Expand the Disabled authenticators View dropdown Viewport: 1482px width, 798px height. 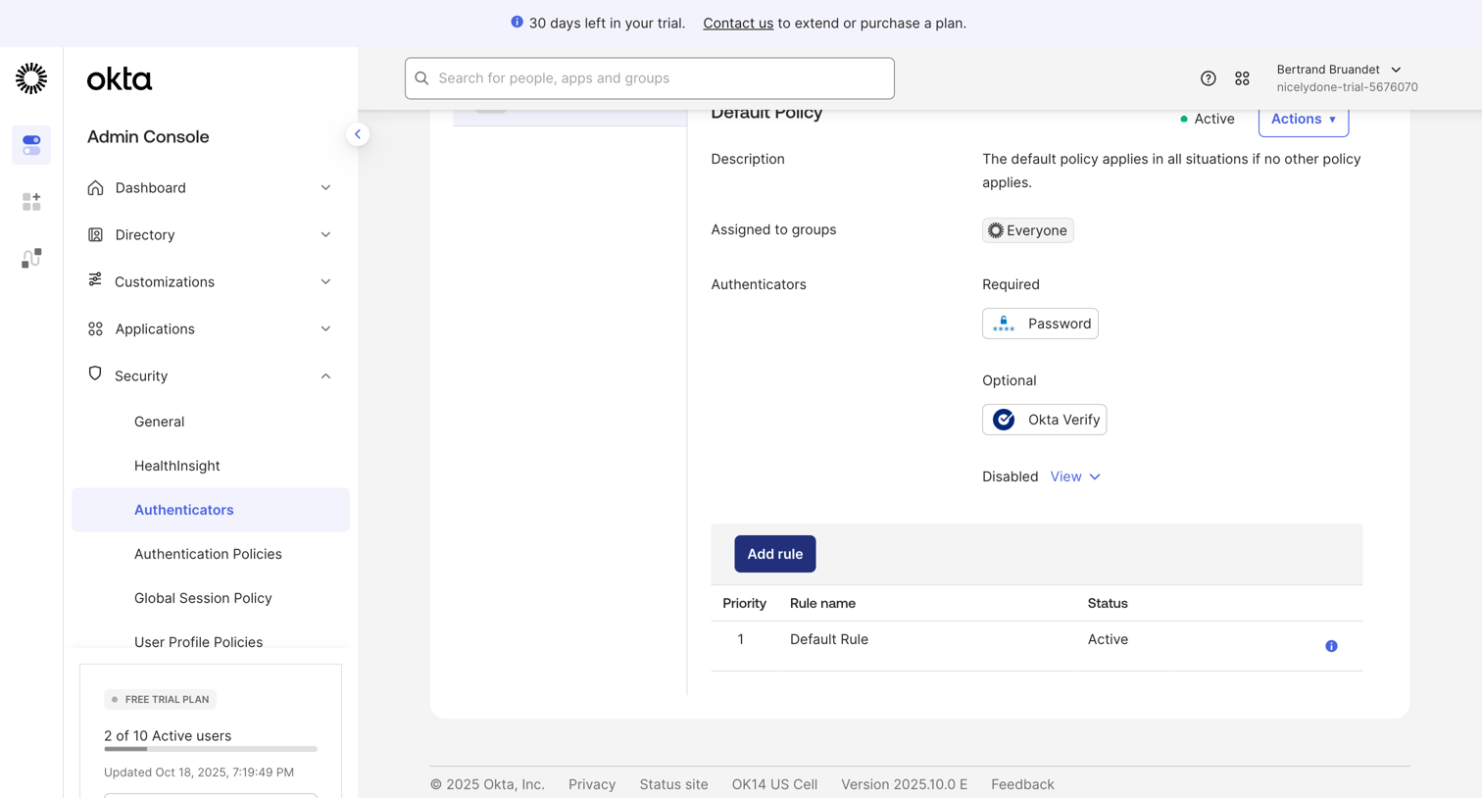1075,476
